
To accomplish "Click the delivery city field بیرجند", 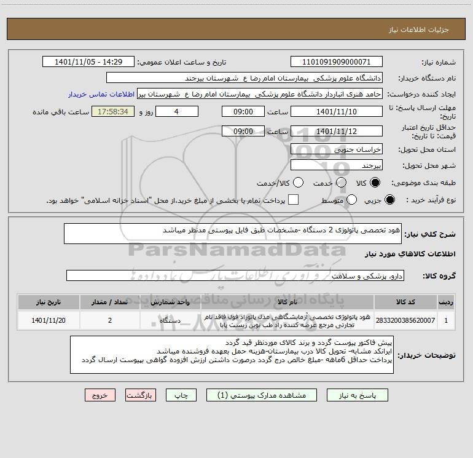I will click(337, 165).
